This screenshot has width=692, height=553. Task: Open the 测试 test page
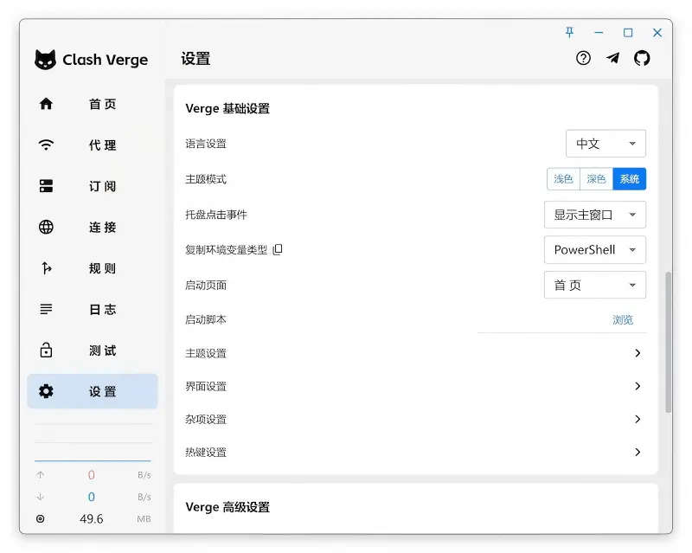coord(93,350)
